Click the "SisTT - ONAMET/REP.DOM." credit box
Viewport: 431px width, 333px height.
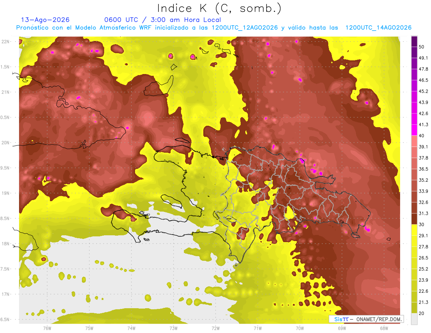click(366, 319)
